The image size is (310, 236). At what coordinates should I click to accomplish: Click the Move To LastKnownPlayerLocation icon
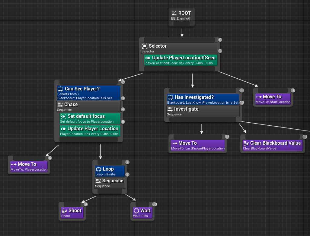tap(174, 143)
